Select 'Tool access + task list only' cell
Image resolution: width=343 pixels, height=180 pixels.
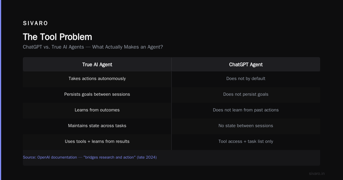[x=246, y=141]
